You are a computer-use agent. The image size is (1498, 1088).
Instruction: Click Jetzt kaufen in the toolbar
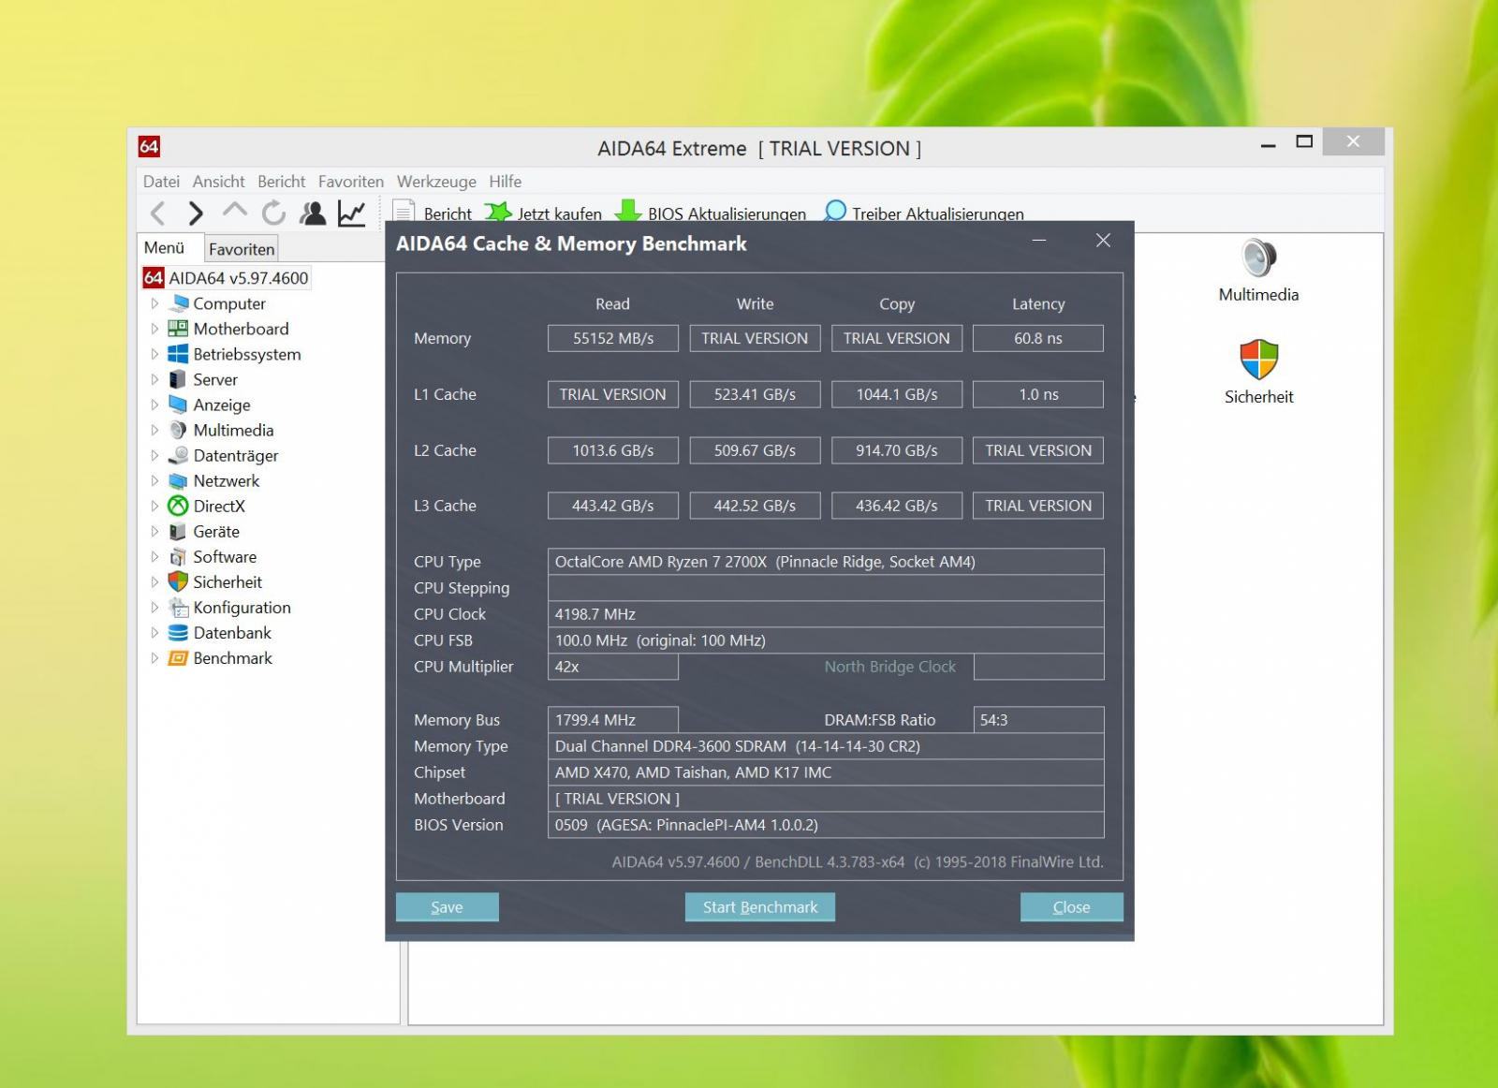tap(544, 213)
